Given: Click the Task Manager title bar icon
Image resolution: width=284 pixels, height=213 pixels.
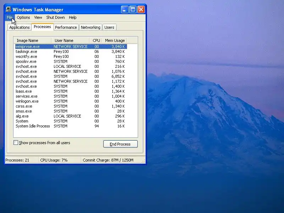Looking at the screenshot, I should [8, 10].
